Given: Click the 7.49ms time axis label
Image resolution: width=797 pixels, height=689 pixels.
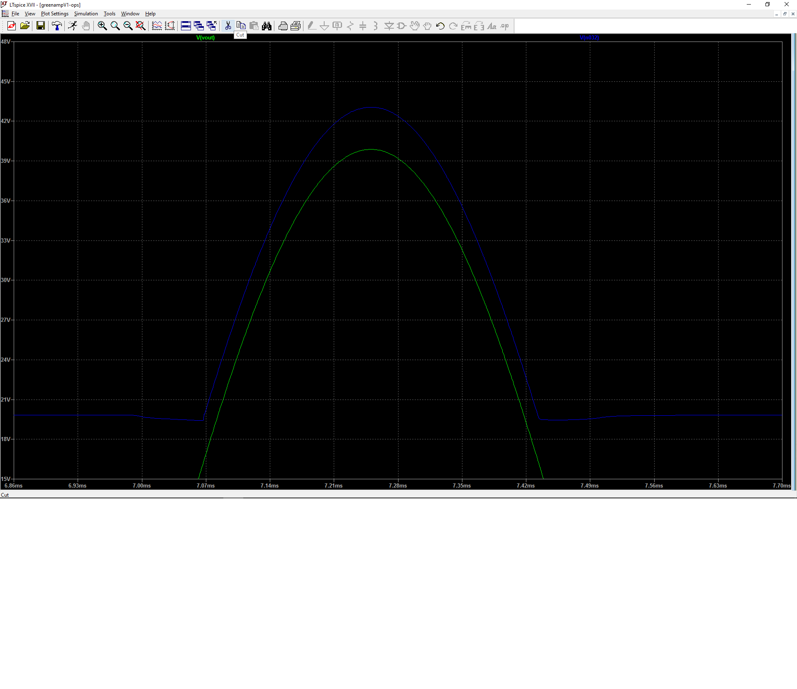Looking at the screenshot, I should coord(589,486).
